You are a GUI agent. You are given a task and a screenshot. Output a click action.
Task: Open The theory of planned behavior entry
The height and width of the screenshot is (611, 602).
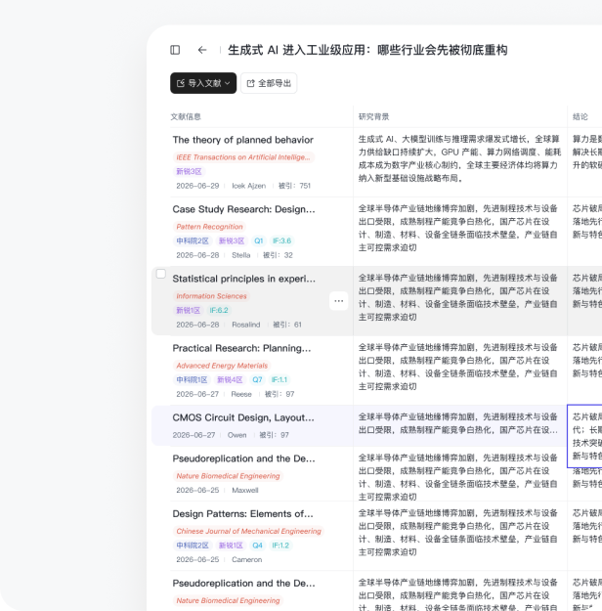click(x=242, y=140)
